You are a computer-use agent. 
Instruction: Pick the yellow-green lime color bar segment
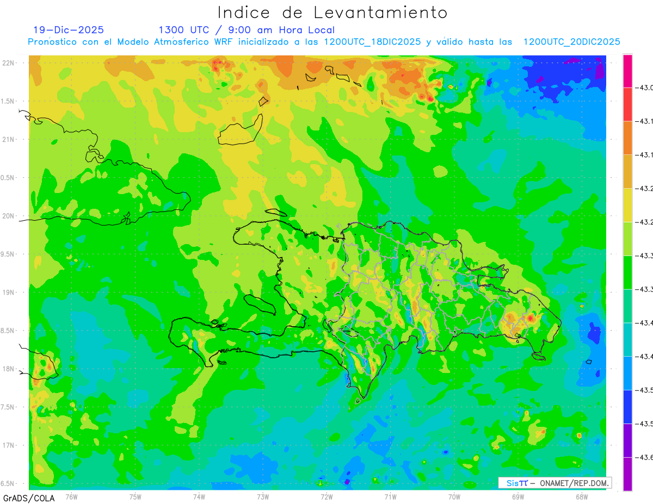tap(627, 239)
